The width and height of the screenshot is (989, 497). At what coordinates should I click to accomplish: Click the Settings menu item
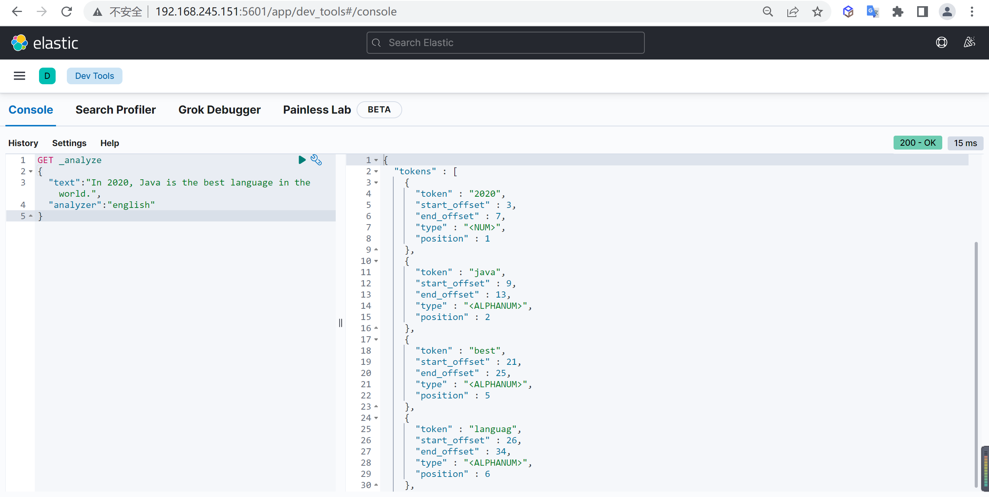70,143
